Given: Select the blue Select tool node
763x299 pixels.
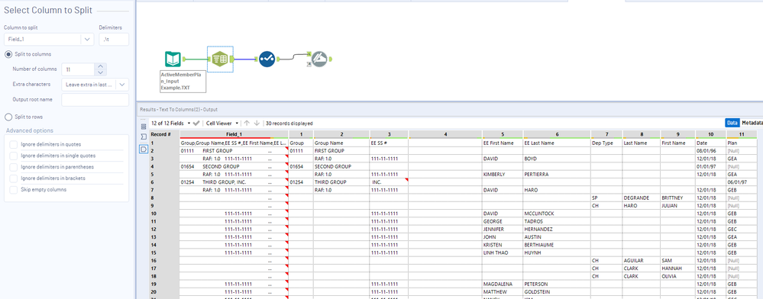Looking at the screenshot, I should [267, 59].
